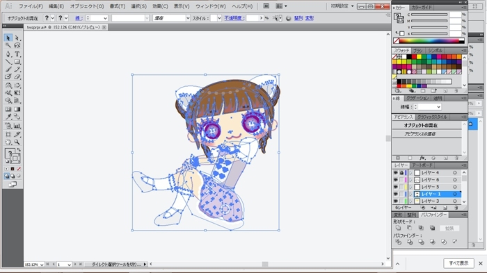487x273 pixels.
Task: Expand レイヤー 1 disclosure triangle
Action: click(x=410, y=195)
